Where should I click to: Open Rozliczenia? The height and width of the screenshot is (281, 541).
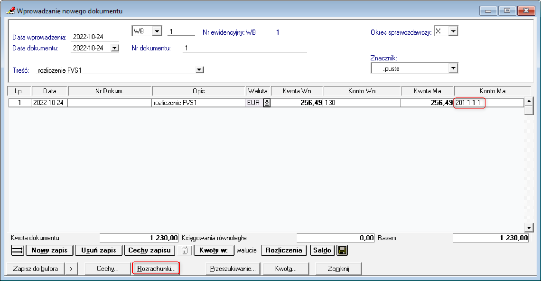284,250
